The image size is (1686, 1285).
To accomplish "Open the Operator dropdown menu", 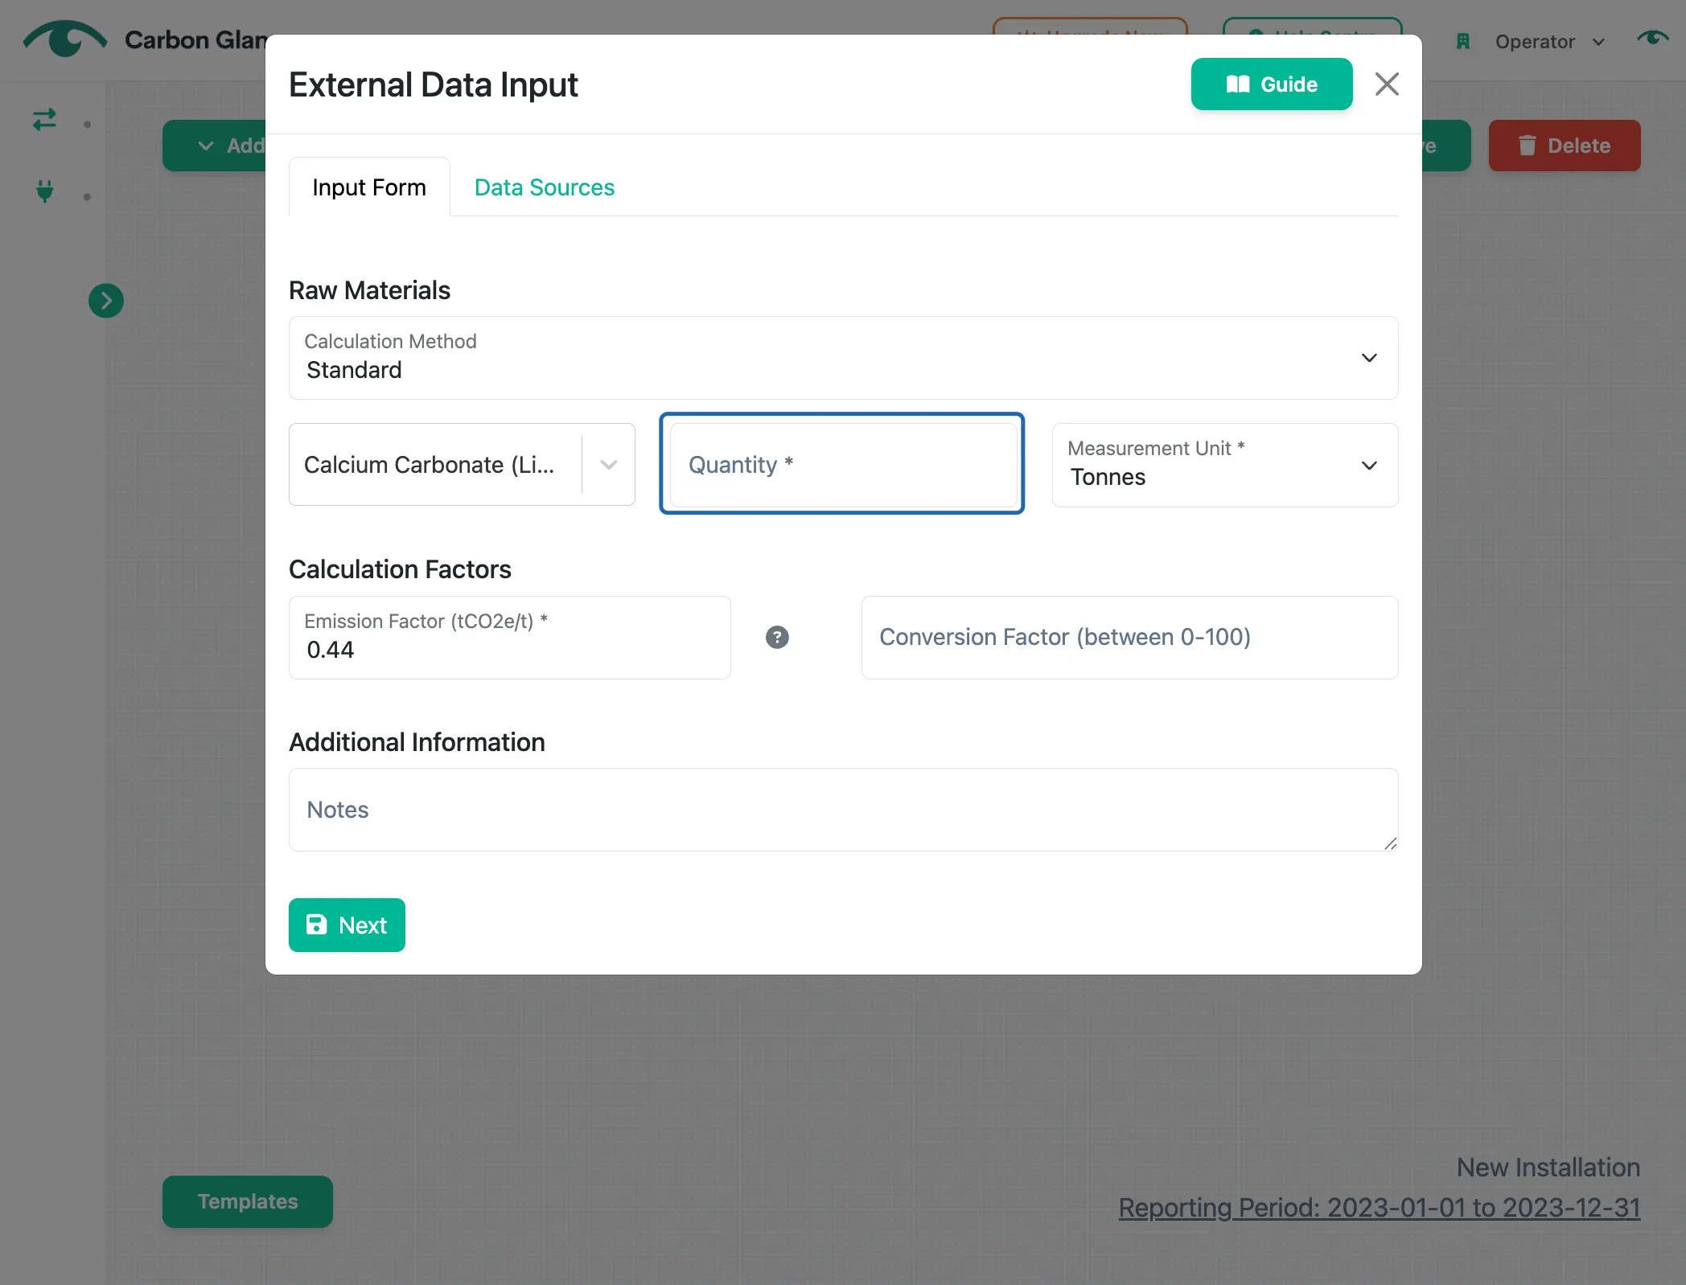I will (x=1549, y=42).
